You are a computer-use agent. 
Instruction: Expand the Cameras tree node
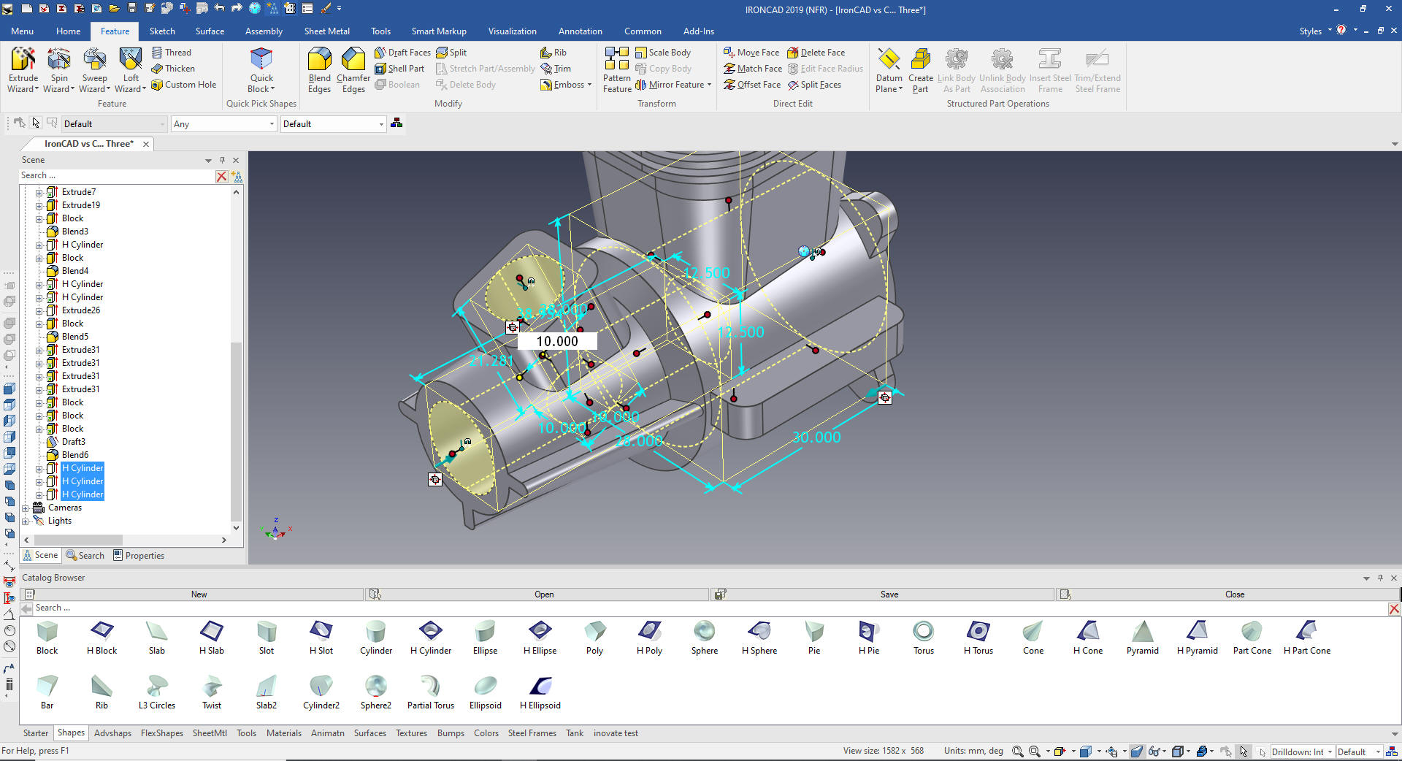(26, 508)
